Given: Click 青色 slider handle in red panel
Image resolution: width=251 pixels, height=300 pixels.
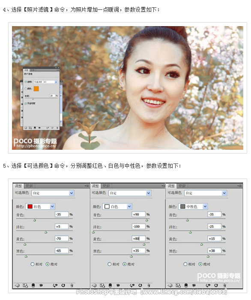Looking at the screenshot, I should pos(35,220).
